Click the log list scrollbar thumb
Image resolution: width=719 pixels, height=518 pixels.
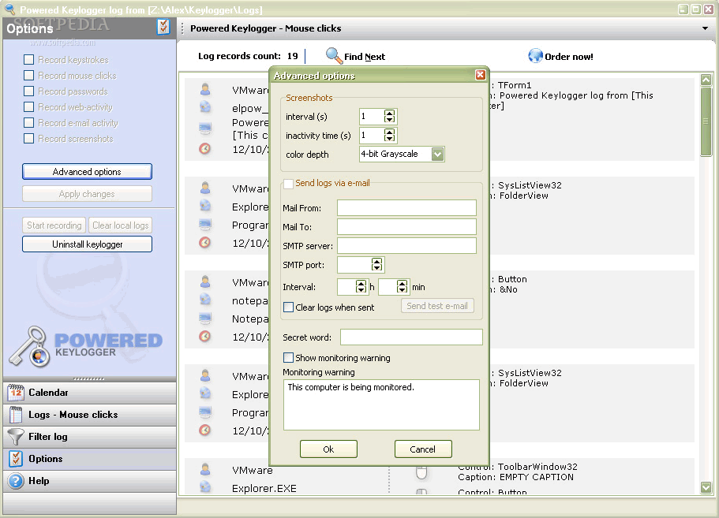(706, 121)
